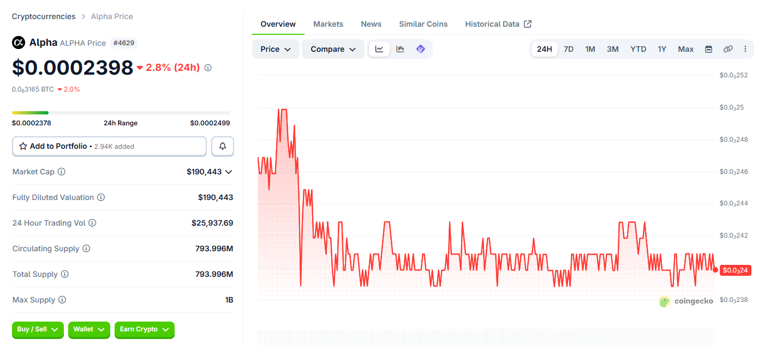The image size is (758, 345).
Task: Select the 1Y time range
Action: tap(662, 49)
